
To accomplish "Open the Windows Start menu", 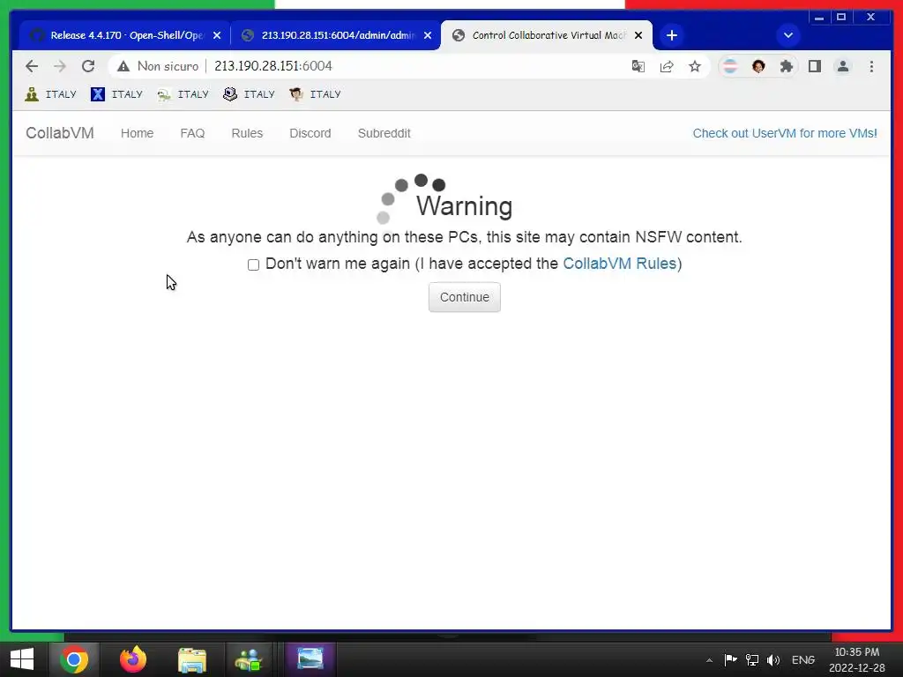I will 22,659.
